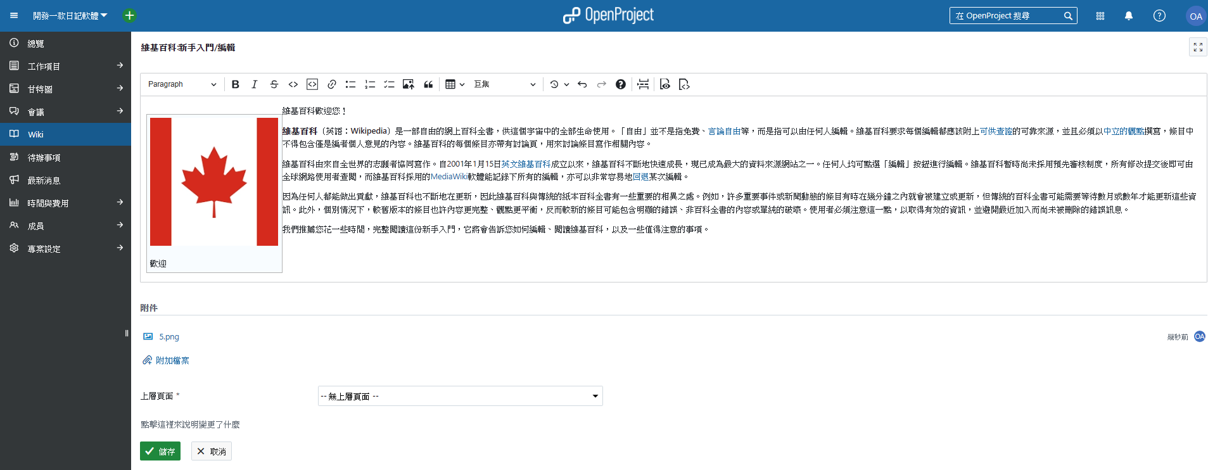Open the table options dropdown arrow
This screenshot has height=470, width=1208.
click(462, 84)
